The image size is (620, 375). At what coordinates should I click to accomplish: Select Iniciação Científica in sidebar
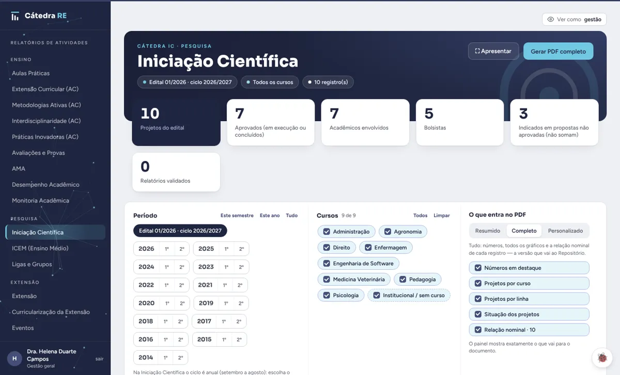[x=55, y=232]
